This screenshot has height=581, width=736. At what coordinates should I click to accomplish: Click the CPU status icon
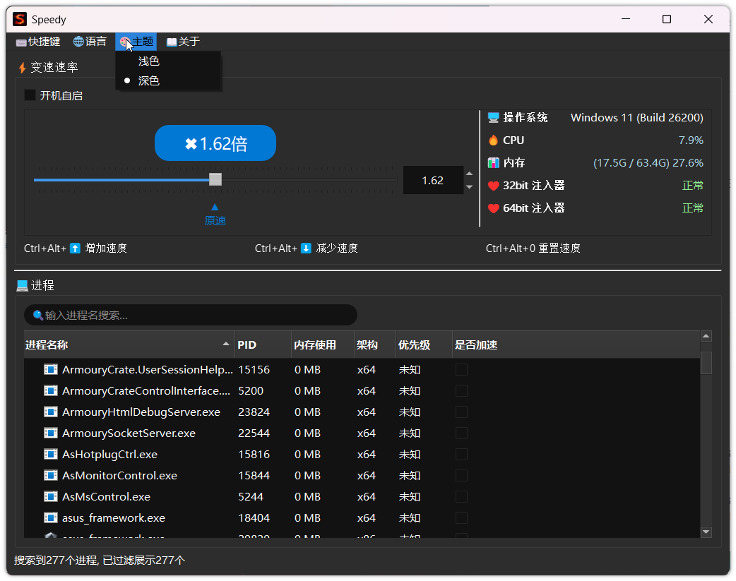[x=492, y=140]
